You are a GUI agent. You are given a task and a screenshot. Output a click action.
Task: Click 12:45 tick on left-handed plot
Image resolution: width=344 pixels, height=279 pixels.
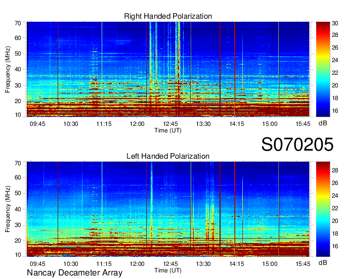pyautogui.click(x=170, y=264)
